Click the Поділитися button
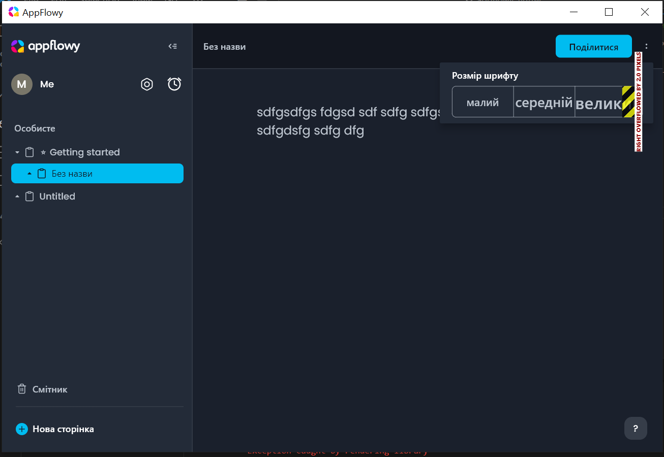The image size is (664, 457). (593, 46)
